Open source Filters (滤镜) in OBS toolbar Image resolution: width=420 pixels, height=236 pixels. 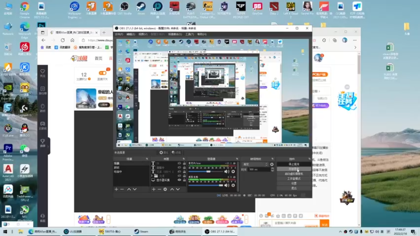pyautogui.click(x=176, y=153)
